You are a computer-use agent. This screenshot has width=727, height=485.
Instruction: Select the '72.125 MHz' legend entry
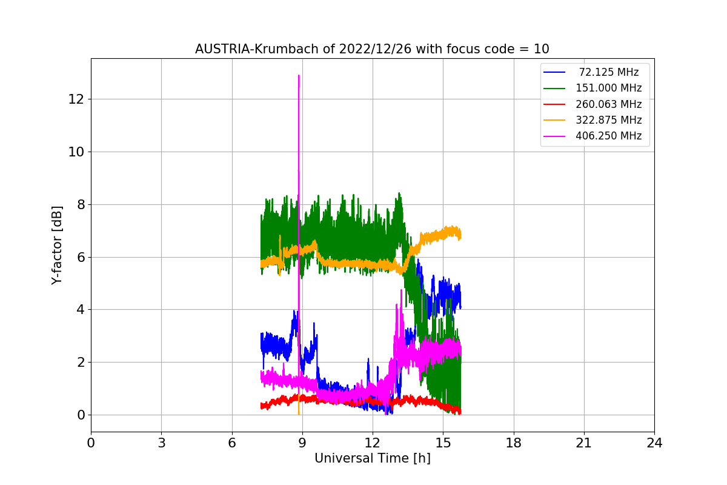click(x=609, y=72)
